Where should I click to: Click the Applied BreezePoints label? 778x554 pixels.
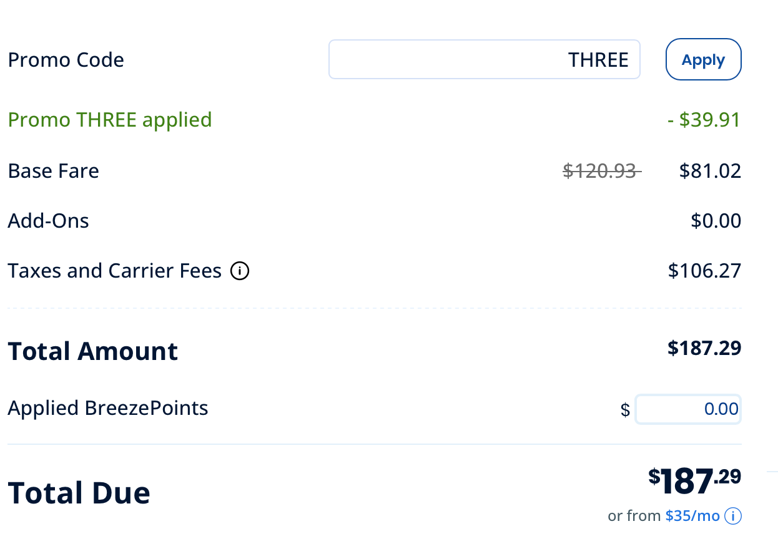(x=107, y=408)
